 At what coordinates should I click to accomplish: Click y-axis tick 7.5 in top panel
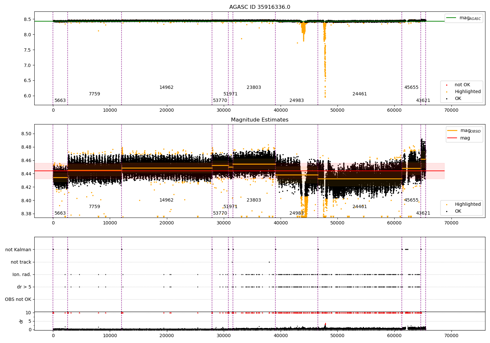coord(27,50)
